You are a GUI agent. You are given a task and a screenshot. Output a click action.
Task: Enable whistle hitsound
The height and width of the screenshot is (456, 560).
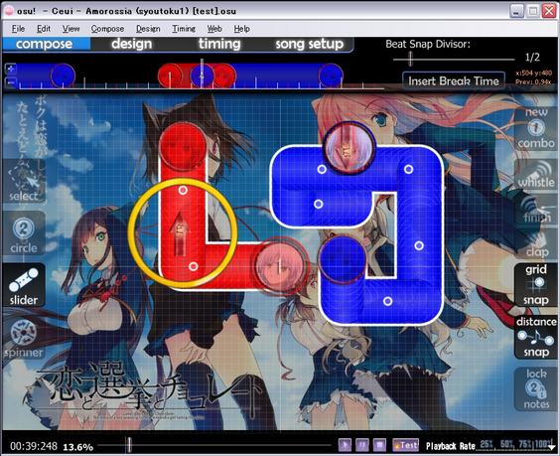coord(536,174)
